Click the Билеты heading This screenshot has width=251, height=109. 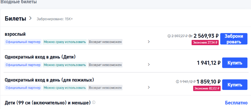15,19
